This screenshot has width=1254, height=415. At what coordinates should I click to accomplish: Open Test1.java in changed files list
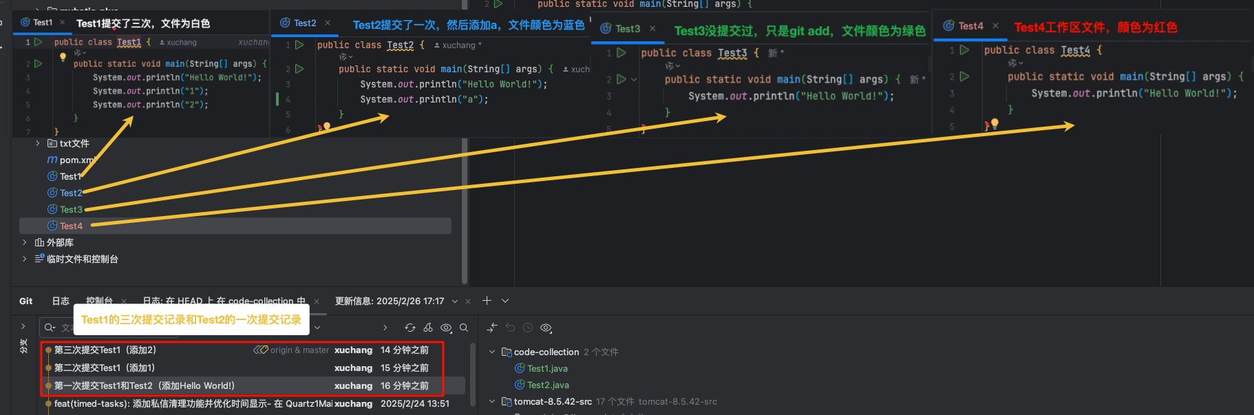[547, 368]
